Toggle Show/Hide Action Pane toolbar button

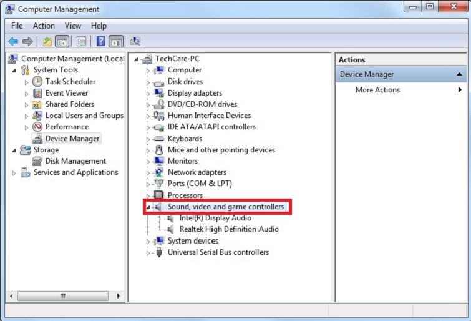click(x=116, y=42)
